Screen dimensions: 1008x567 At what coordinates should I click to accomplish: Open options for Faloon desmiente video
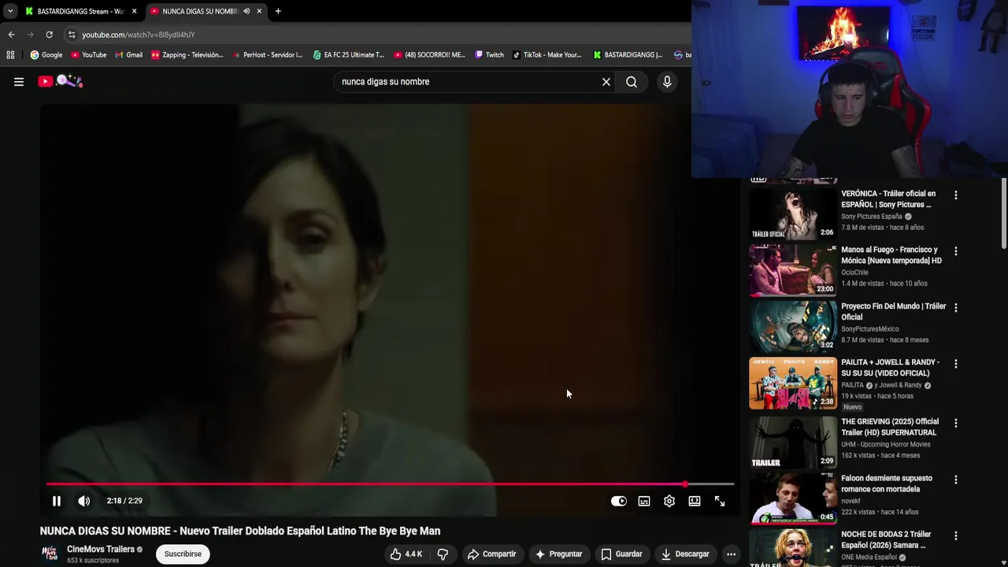click(956, 480)
